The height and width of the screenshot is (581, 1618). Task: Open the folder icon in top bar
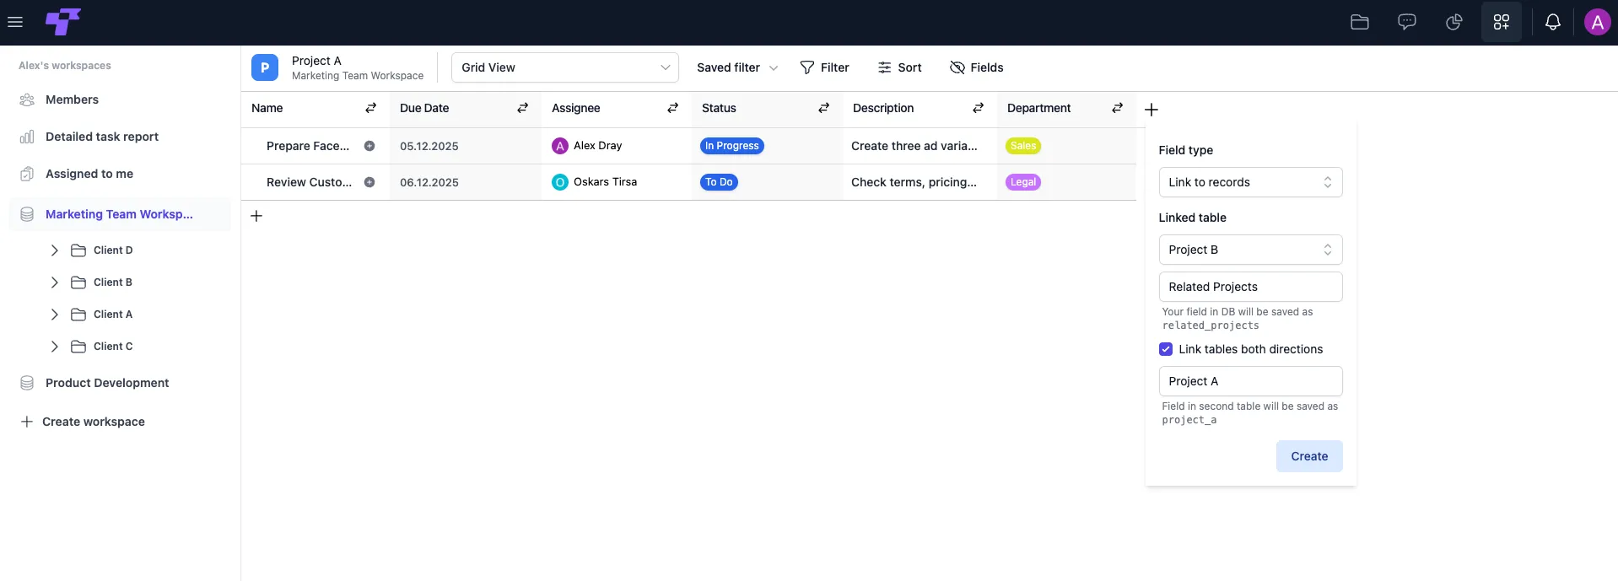[x=1360, y=22]
